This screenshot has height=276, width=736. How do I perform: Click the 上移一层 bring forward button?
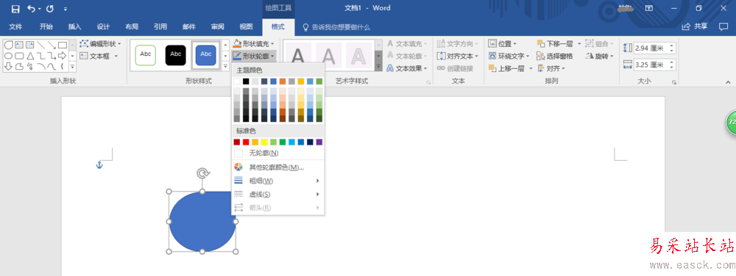pos(507,68)
